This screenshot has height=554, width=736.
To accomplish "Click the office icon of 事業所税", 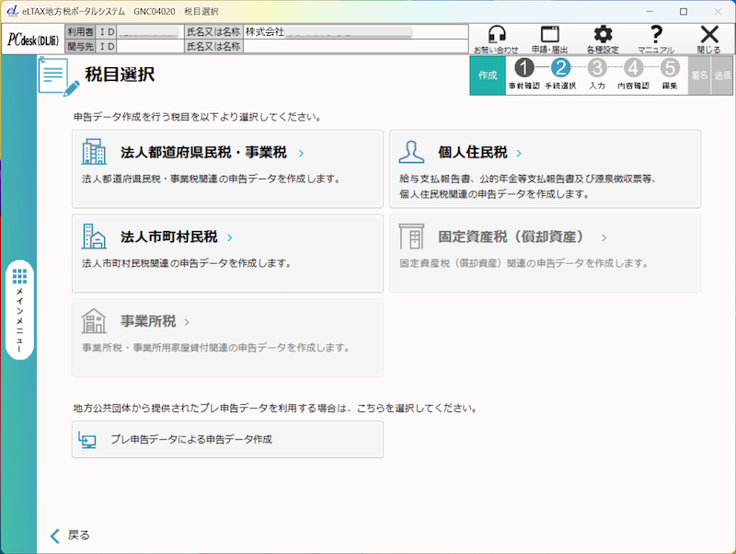I will coord(94,320).
